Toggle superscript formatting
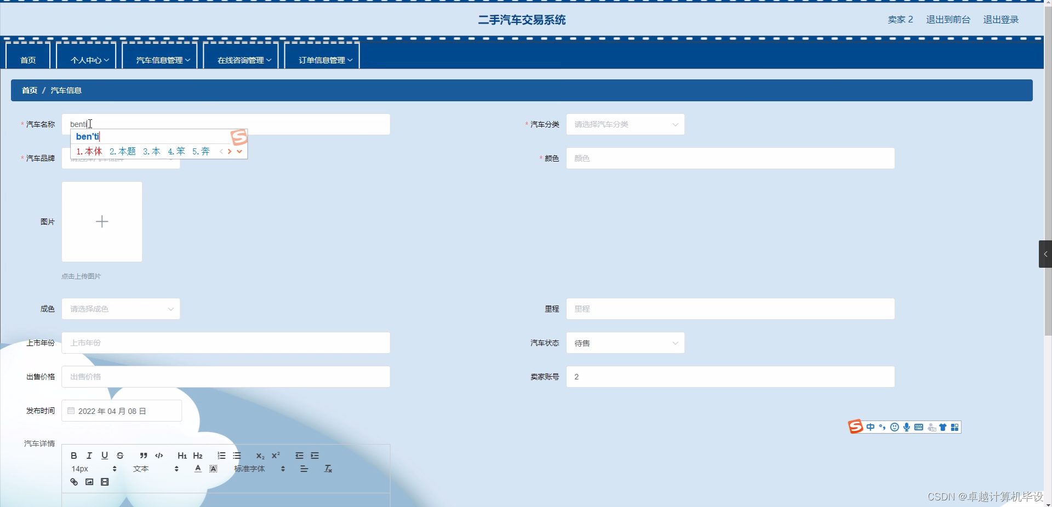This screenshot has height=507, width=1052. 276,456
